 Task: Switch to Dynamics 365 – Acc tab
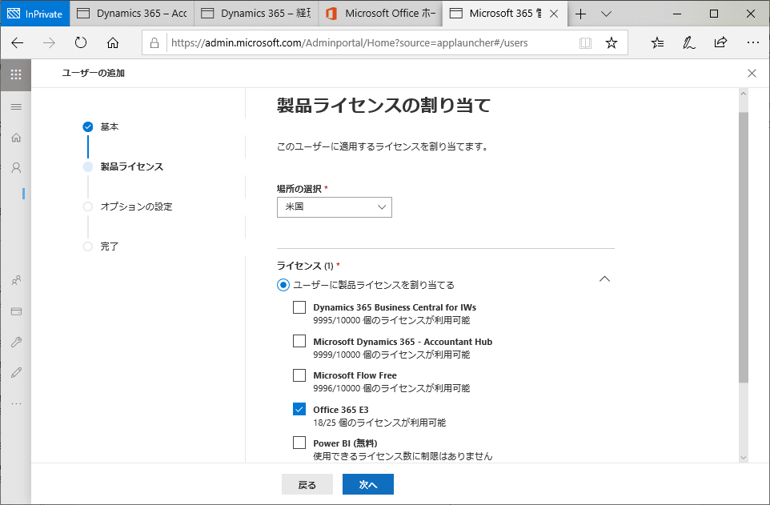(x=132, y=14)
